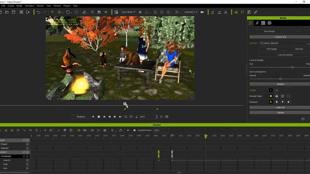This screenshot has height=174, width=310.
Task: Open the Create menu
Action: click(11, 6)
